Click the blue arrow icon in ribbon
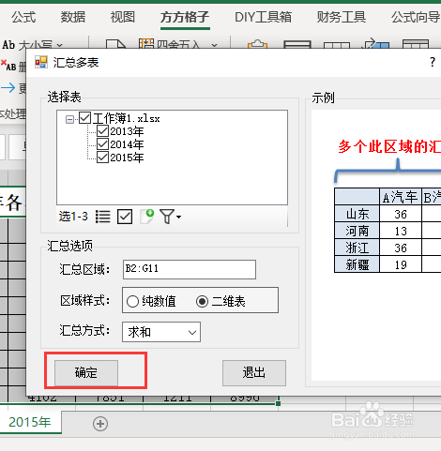 click(x=8, y=88)
